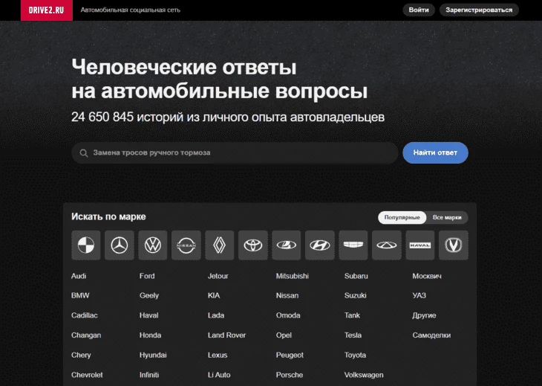The image size is (542, 386).
Task: Open the Lexus brand link
Action: pos(218,355)
